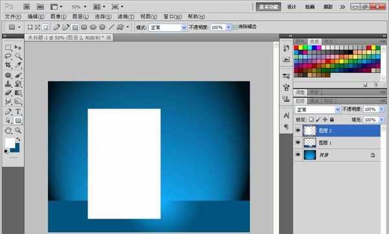
Task: Switch to the Design workspace button
Action: click(x=292, y=7)
